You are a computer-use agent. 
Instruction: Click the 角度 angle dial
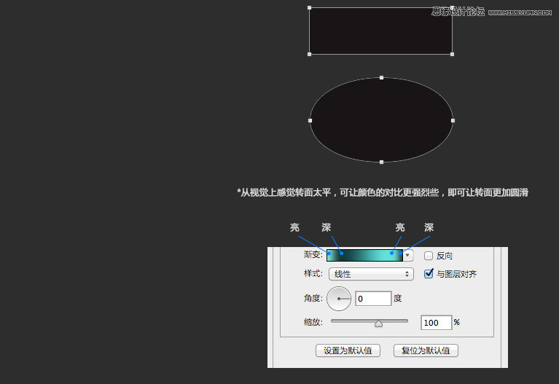point(339,299)
